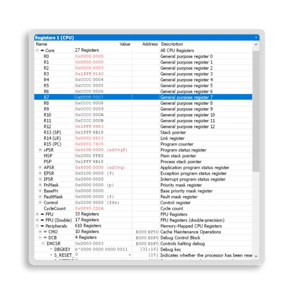Select the R9 register row
Screen dimensions: 294x294
coord(143,109)
